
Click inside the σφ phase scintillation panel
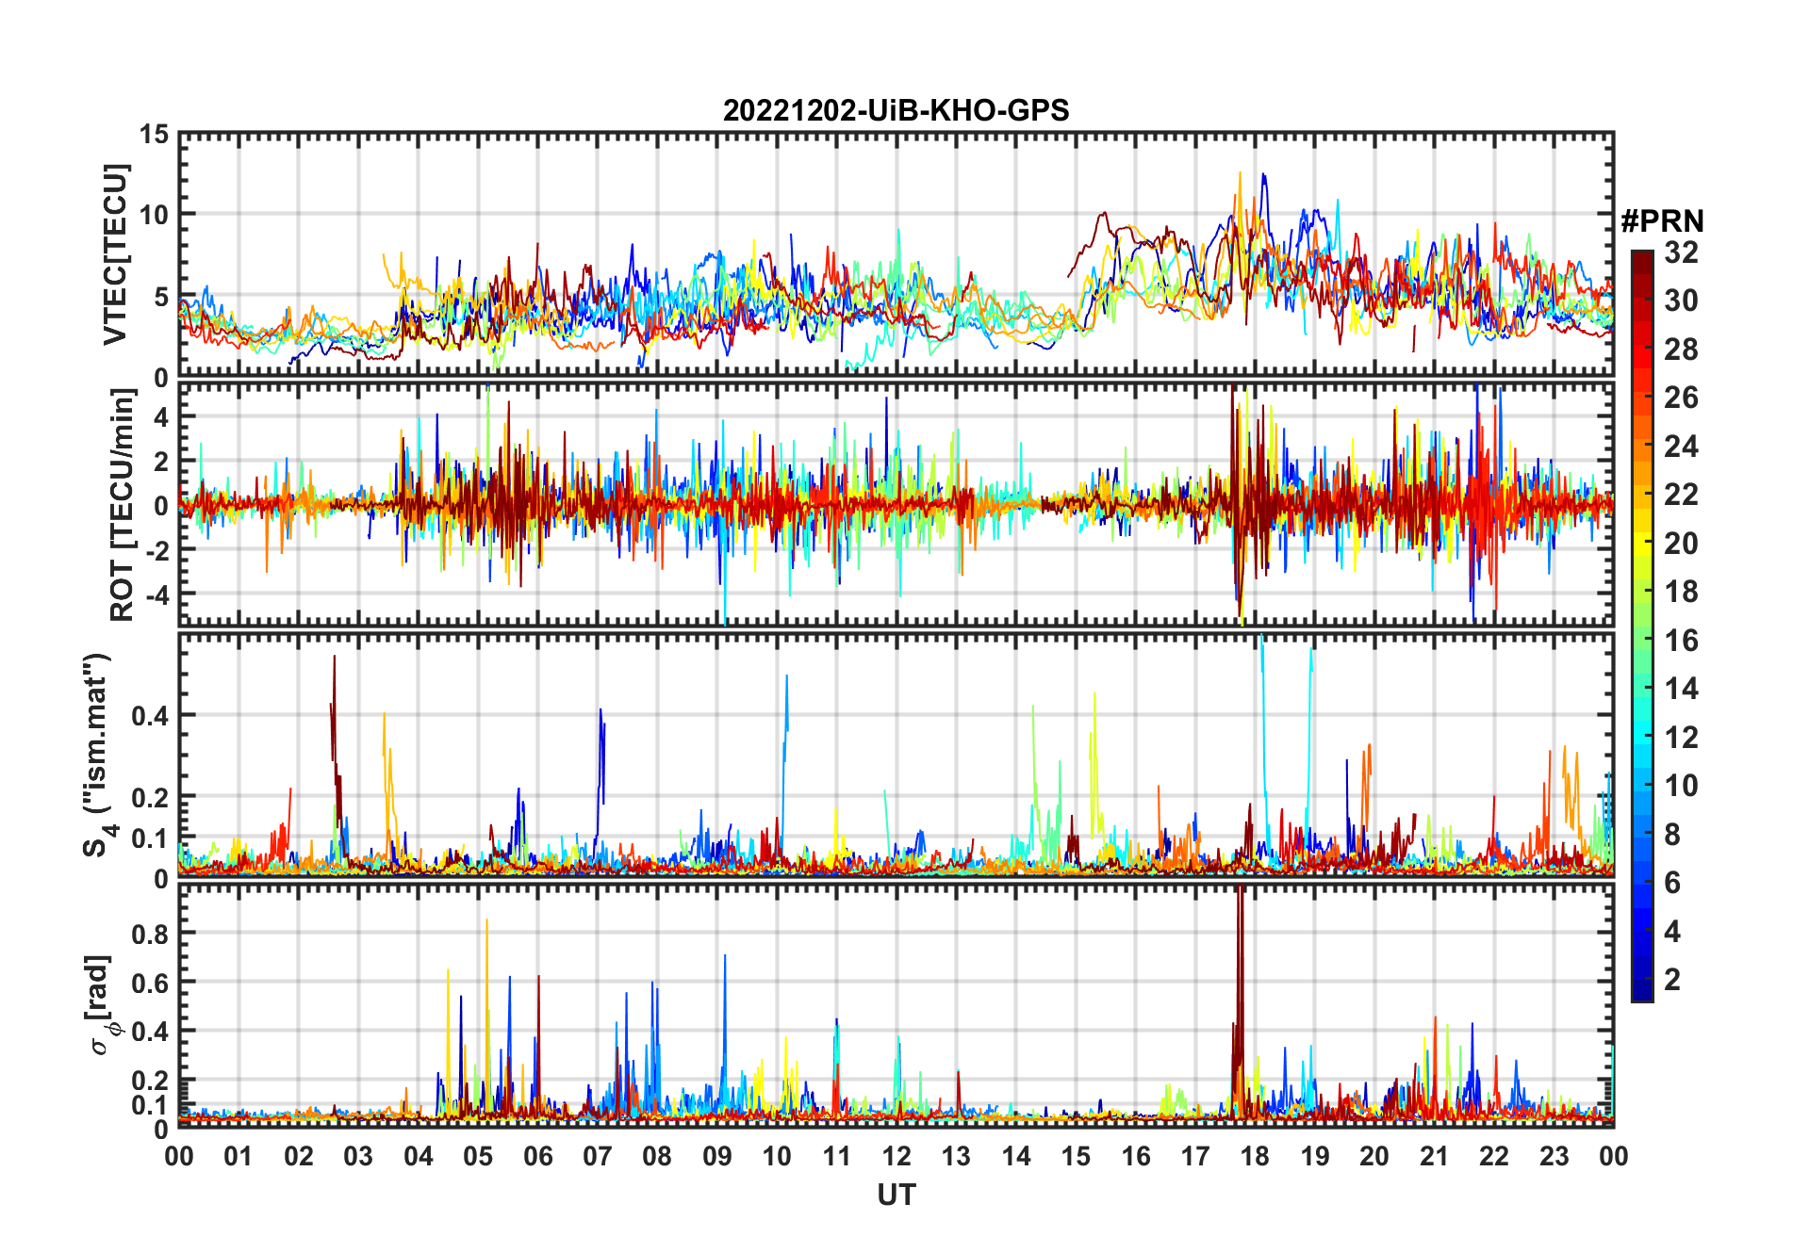[896, 1005]
